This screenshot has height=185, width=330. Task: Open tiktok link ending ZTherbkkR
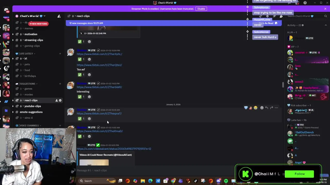point(99,87)
